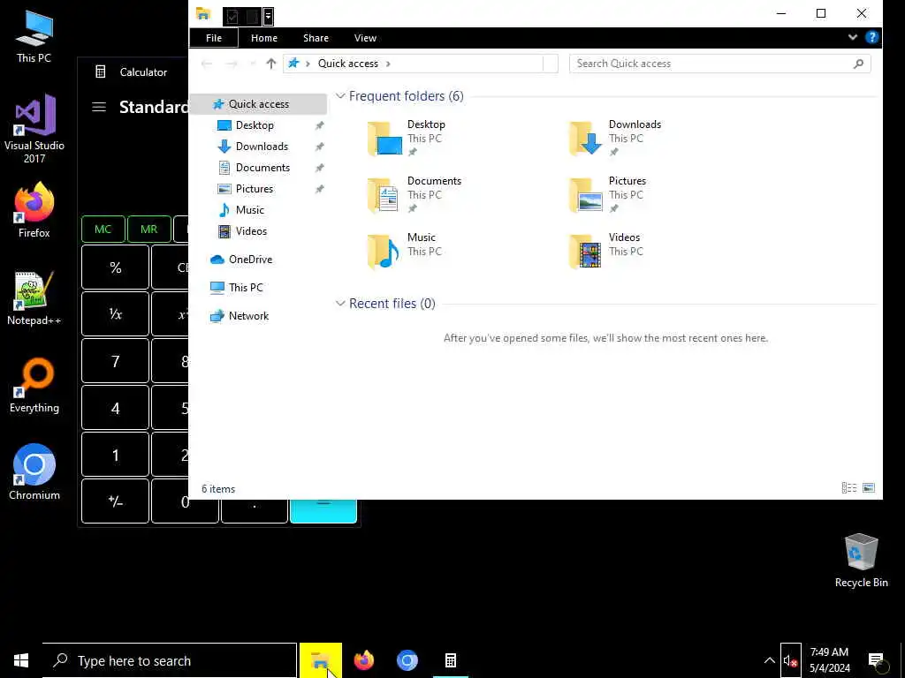Image resolution: width=905 pixels, height=678 pixels.
Task: Click digit 7 in Calculator
Action: (x=116, y=361)
